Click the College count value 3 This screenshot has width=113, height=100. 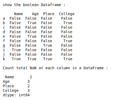28,90
